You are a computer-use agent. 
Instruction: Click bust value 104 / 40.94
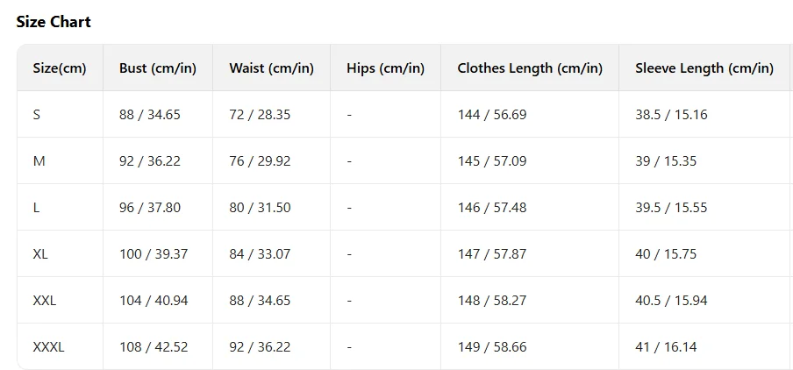pyautogui.click(x=154, y=301)
